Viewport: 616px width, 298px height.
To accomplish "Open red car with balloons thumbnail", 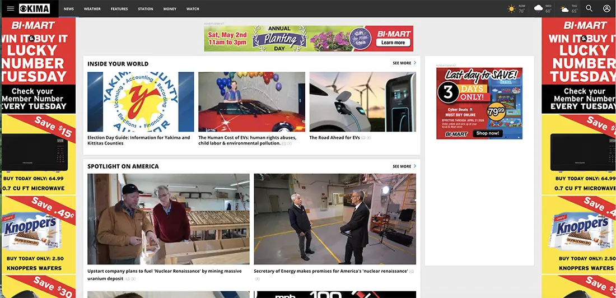I will [x=251, y=101].
